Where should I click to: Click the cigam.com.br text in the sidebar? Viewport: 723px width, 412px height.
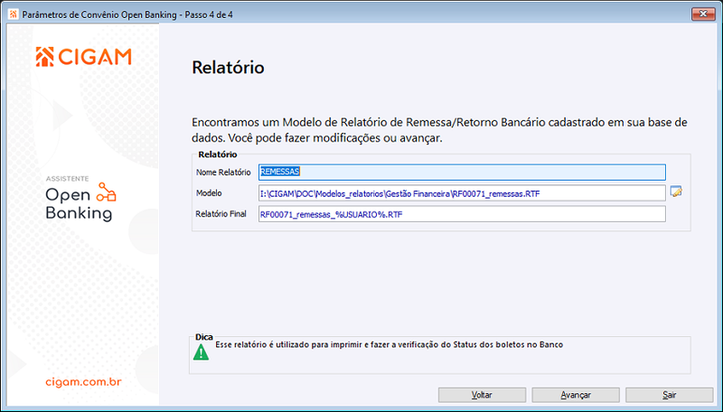click(83, 382)
